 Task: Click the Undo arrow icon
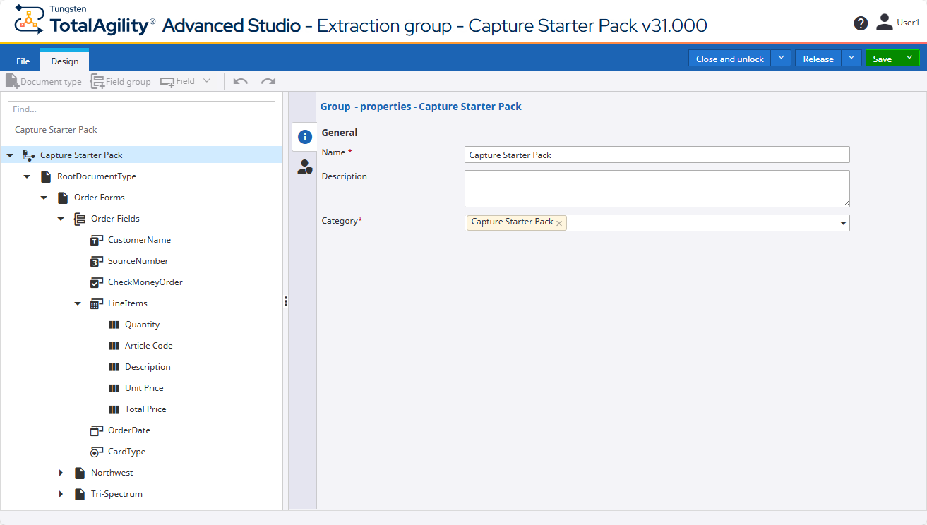[x=240, y=81]
